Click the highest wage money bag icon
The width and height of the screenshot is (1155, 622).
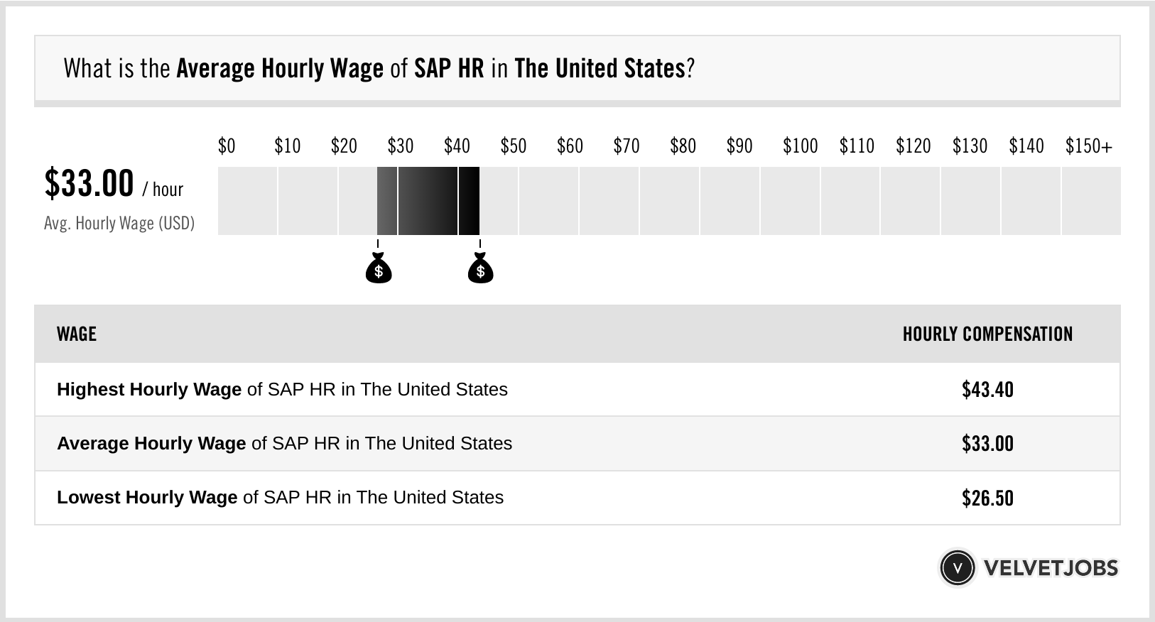(480, 269)
